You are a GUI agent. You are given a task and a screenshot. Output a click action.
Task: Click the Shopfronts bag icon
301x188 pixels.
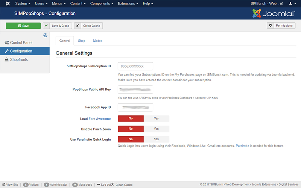coord(6,59)
